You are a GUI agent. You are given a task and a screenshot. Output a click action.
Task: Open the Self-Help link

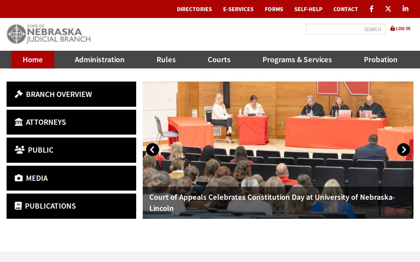[308, 9]
